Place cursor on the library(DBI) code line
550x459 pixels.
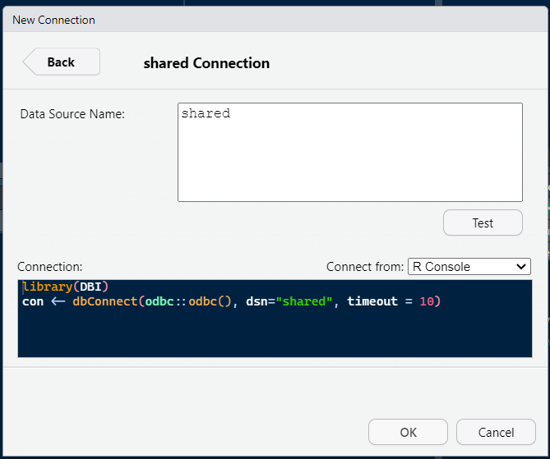pos(66,287)
